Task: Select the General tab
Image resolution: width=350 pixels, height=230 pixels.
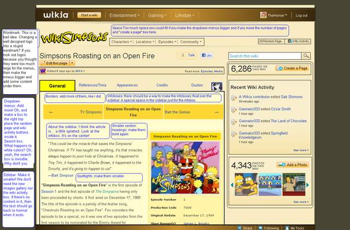Action: (57, 86)
